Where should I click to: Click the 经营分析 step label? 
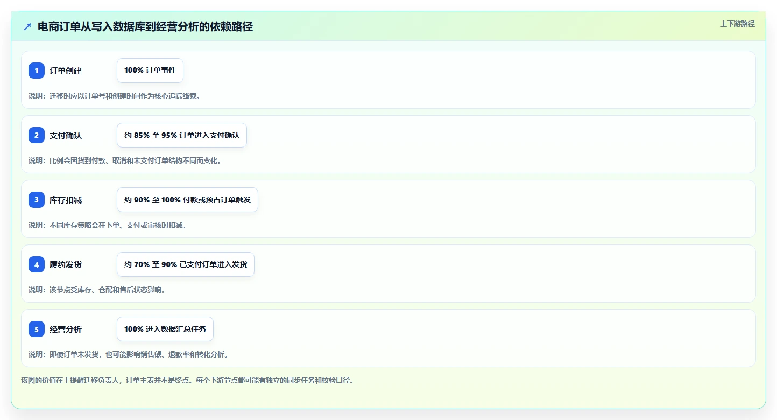click(x=66, y=329)
